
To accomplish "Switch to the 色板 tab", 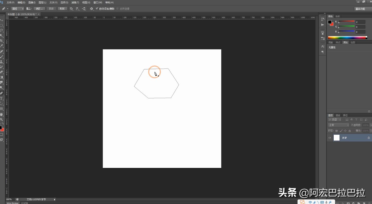I will click(x=337, y=16).
